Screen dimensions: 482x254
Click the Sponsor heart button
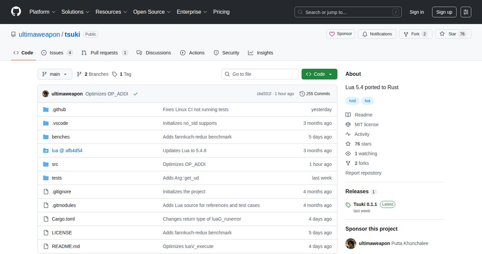pos(341,34)
